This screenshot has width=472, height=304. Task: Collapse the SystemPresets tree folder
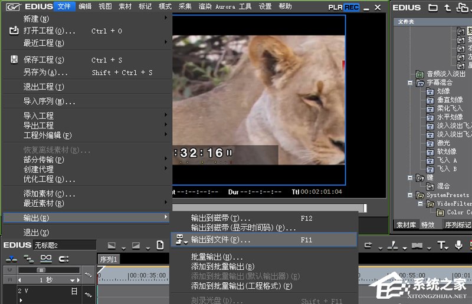pos(409,195)
